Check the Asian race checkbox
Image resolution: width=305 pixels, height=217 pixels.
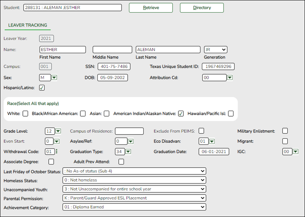coord(106,114)
